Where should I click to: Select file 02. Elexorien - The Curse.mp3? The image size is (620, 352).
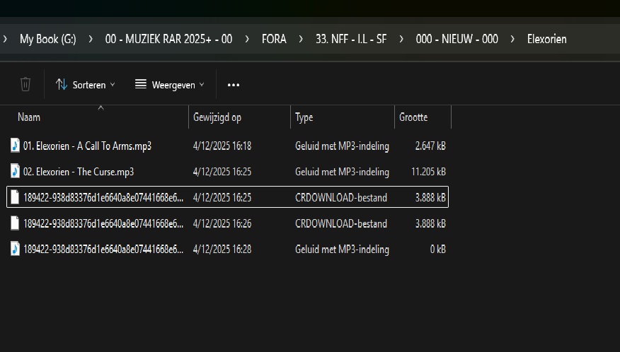(x=228, y=172)
